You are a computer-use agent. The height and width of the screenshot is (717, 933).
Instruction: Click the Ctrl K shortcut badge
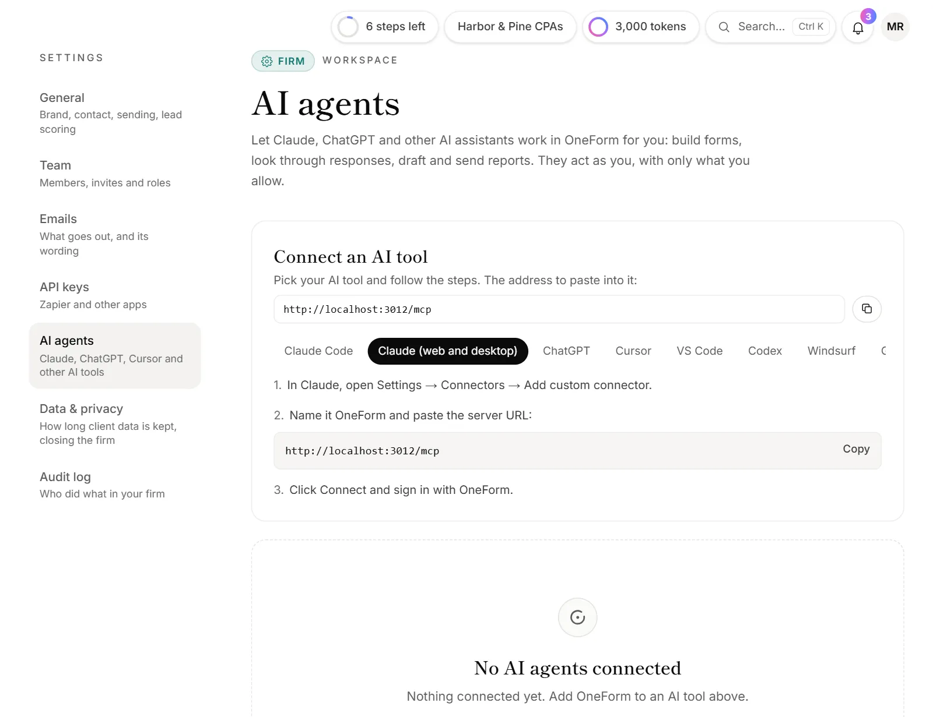pos(811,27)
